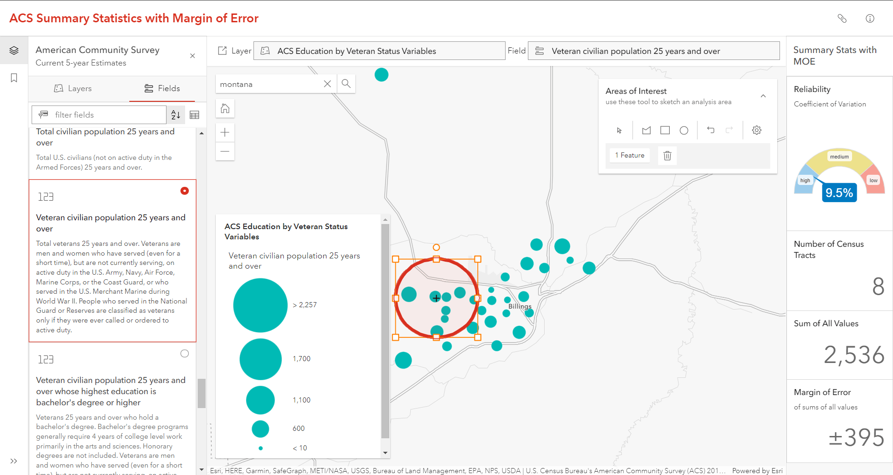The image size is (893, 475).
Task: Click the ACS Summary Statistics title
Action: (134, 18)
